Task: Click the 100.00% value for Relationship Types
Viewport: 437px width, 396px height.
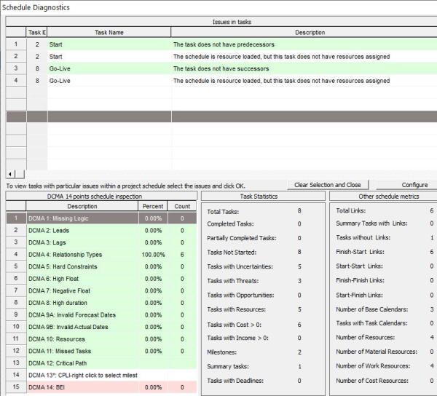Action: pyautogui.click(x=153, y=255)
